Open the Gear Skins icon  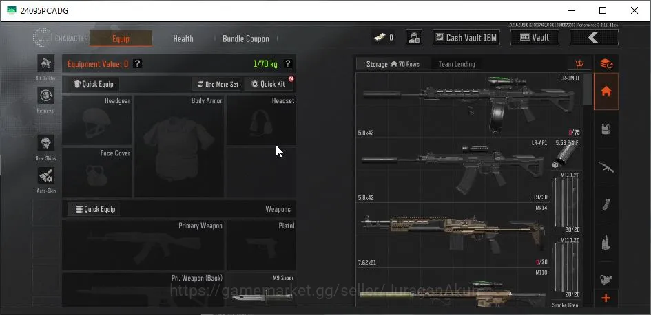pos(45,143)
